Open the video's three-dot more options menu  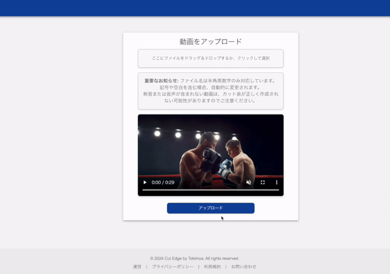[x=276, y=182]
